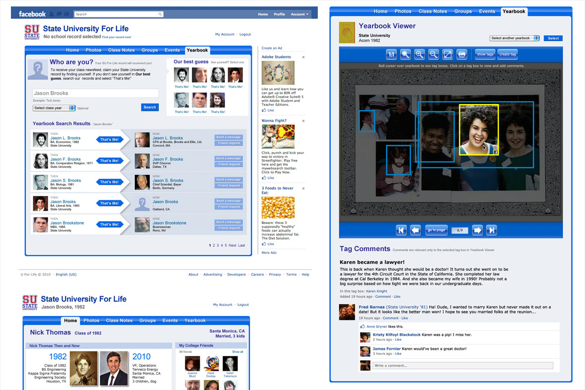Like the 3 Foods to Never Eat ad
Viewport: 585px width, 390px height.
tap(268, 244)
